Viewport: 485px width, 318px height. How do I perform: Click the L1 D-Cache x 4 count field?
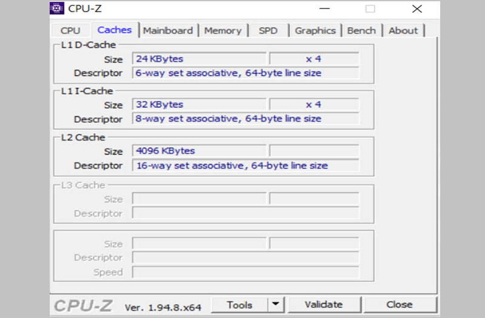314,59
